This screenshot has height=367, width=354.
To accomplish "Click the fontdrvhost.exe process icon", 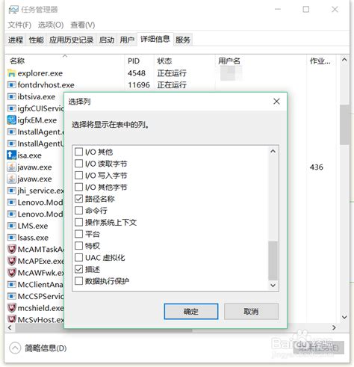I will 11,85.
